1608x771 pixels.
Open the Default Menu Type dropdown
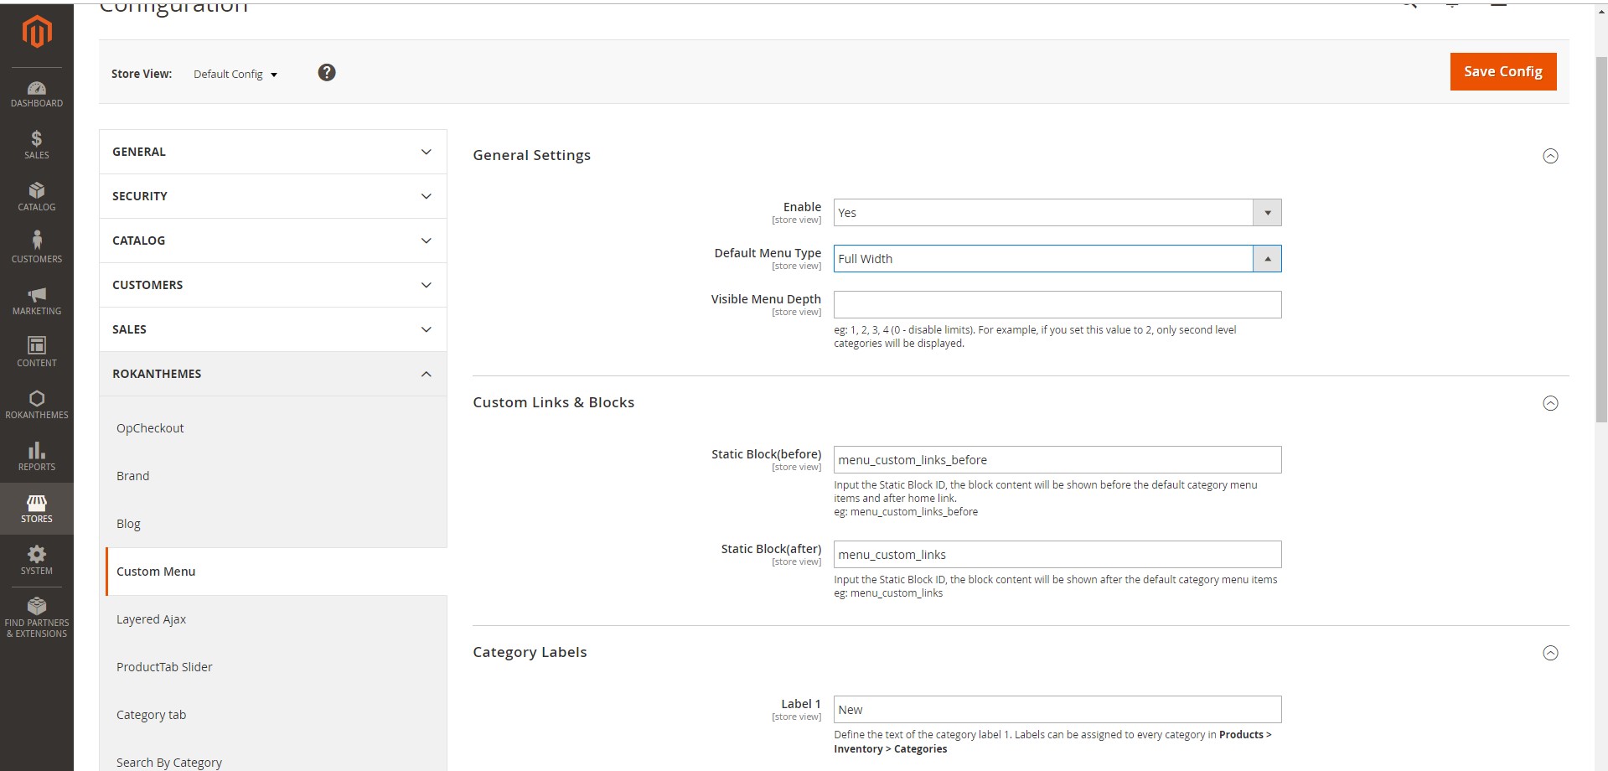(x=1057, y=259)
